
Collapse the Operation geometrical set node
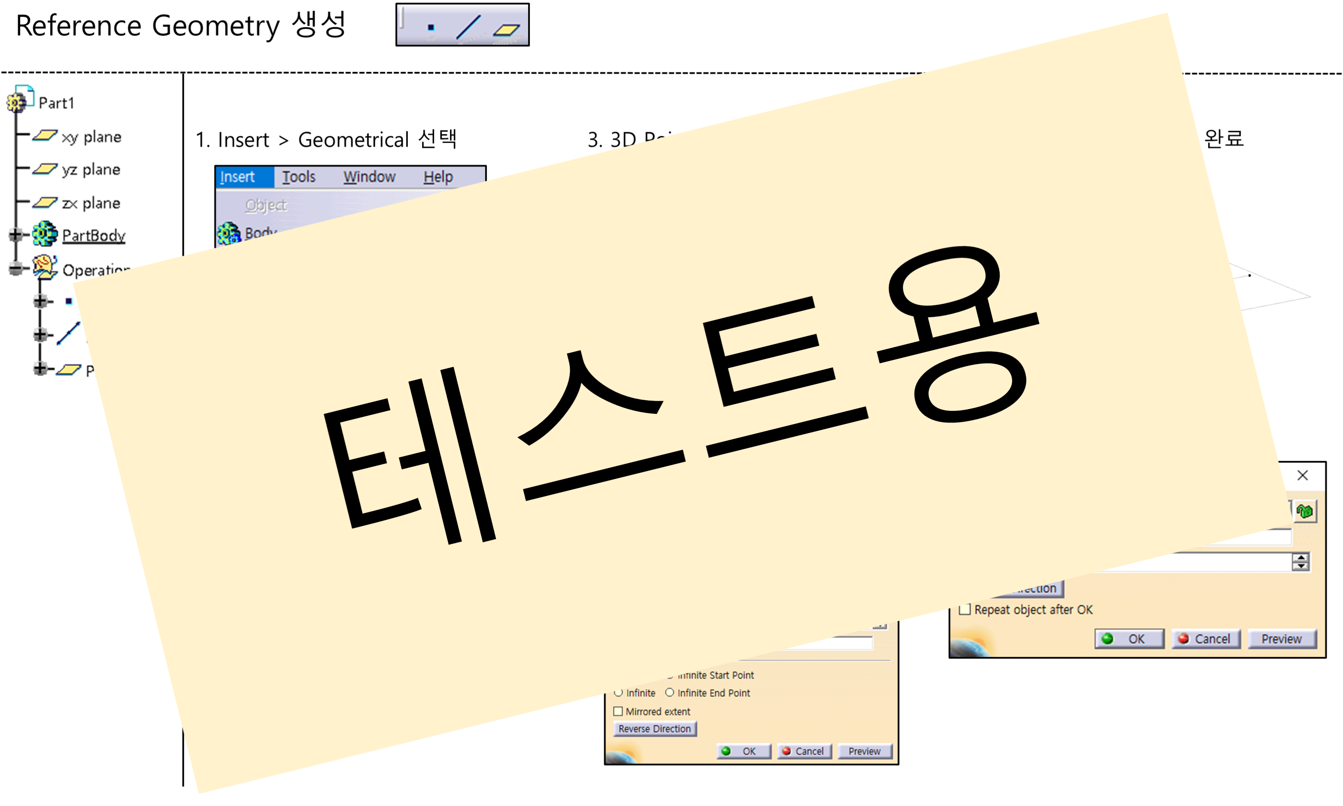coord(16,268)
